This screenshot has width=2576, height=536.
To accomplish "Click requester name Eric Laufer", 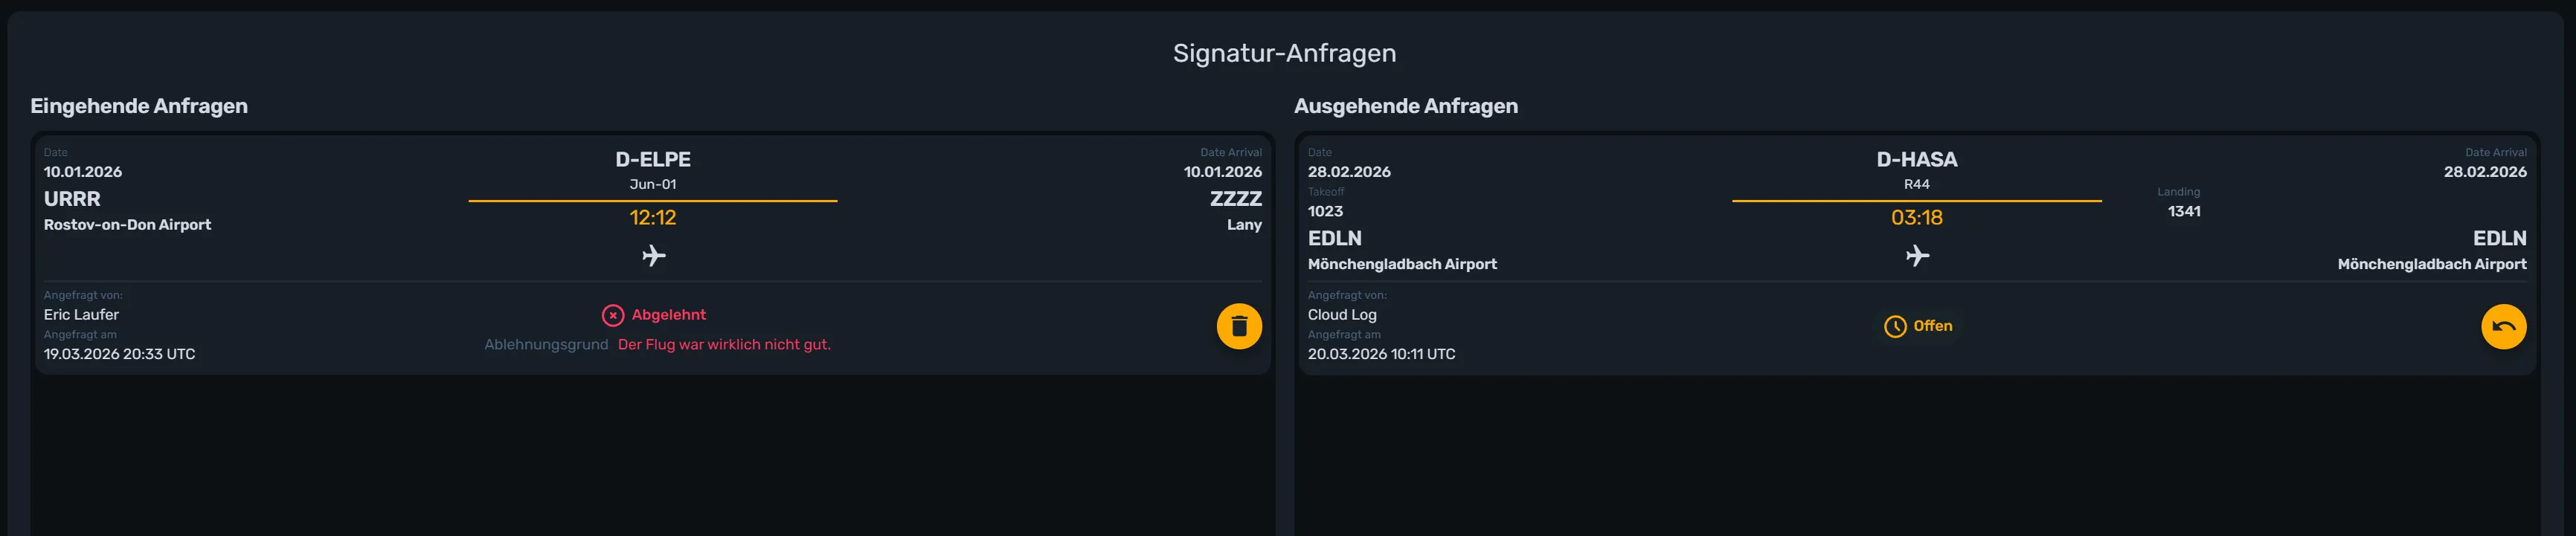I will click(x=81, y=315).
